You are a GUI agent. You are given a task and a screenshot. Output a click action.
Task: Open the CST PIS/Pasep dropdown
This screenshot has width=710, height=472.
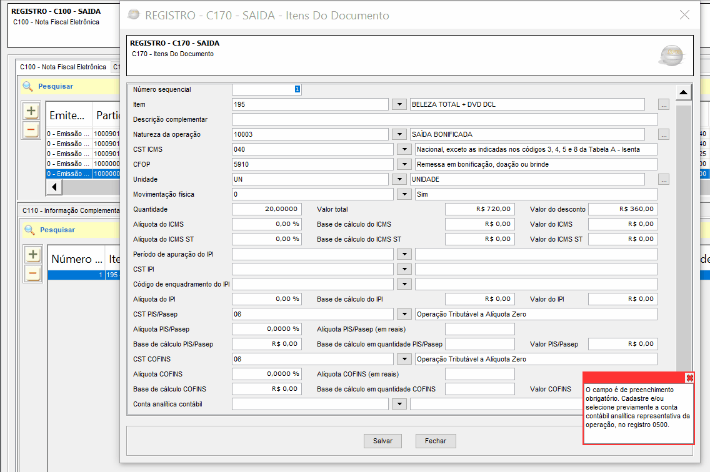tap(404, 314)
